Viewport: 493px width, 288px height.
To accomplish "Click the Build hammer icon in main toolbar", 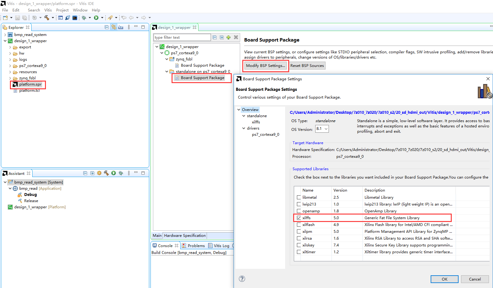I will [47, 18].
